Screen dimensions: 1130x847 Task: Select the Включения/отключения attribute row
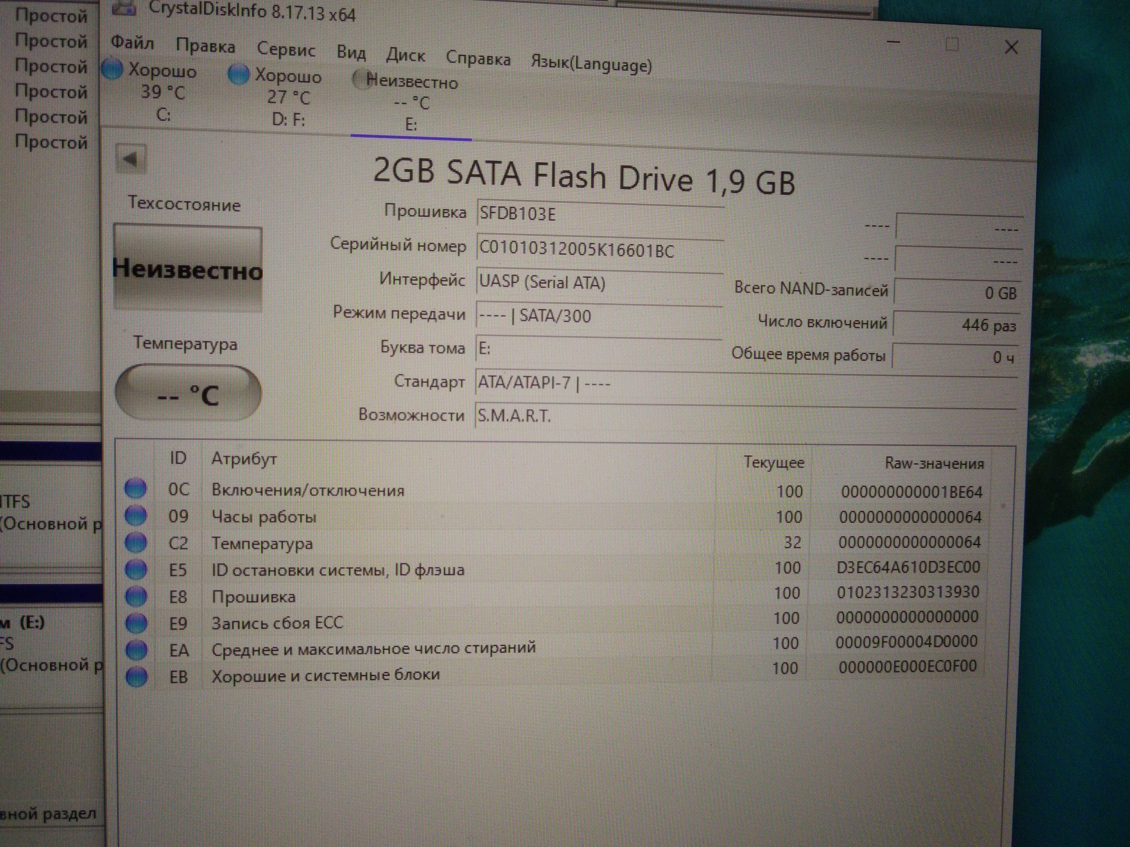(554, 490)
